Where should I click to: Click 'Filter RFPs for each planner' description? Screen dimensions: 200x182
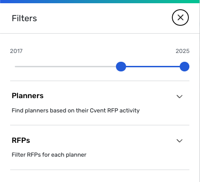coord(49,155)
